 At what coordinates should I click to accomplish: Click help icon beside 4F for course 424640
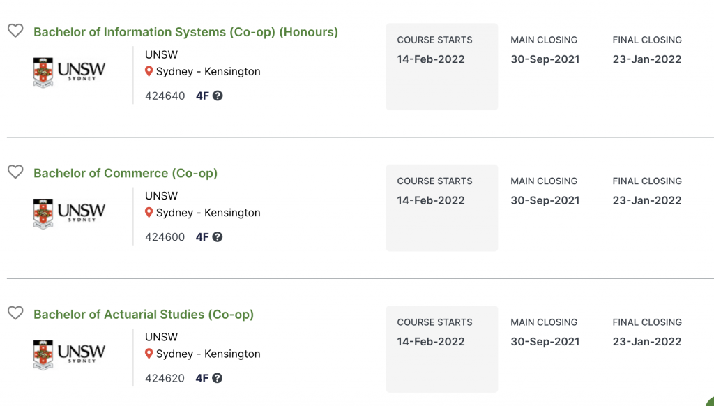tap(218, 96)
